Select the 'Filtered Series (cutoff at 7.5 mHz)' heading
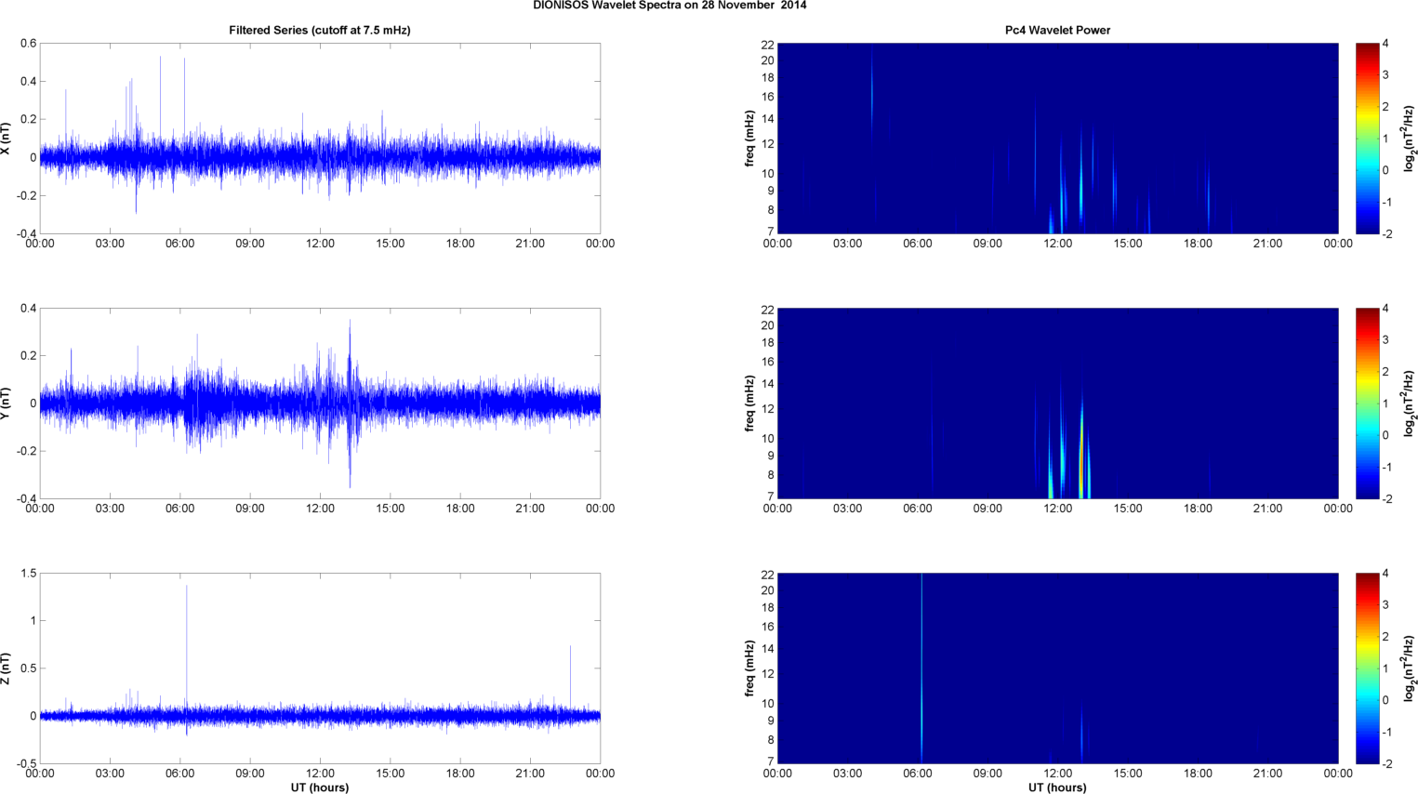 tap(320, 30)
